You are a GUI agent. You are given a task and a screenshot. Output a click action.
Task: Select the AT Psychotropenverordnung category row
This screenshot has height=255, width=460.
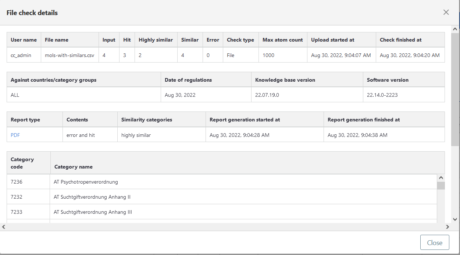[x=86, y=182]
